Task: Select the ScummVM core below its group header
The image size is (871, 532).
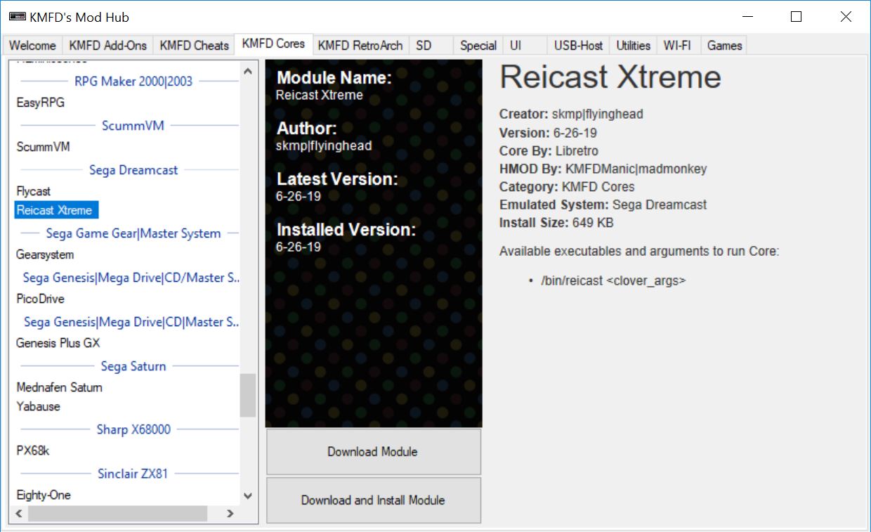Action: pos(43,147)
